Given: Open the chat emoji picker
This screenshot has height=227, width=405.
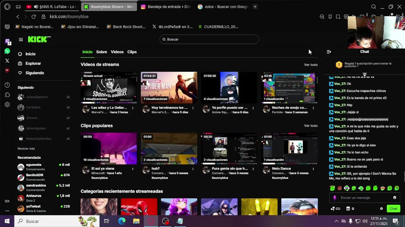Looking at the screenshot, I should [395, 198].
